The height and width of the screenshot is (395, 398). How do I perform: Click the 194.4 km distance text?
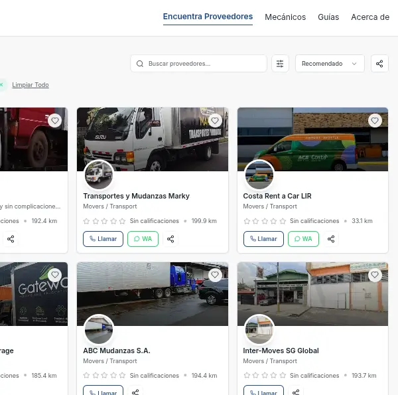coord(204,376)
